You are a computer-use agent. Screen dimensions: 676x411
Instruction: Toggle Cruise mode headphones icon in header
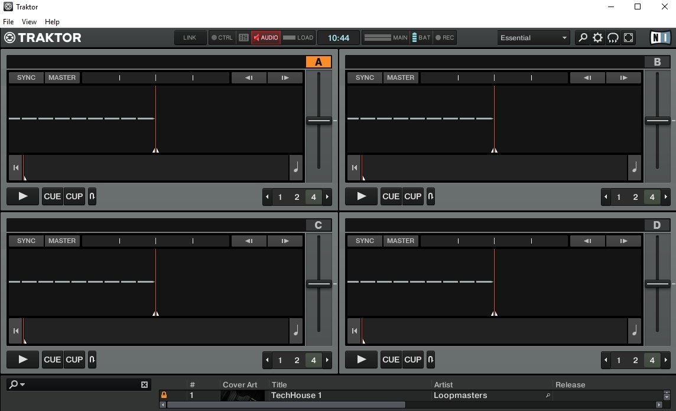pyautogui.click(x=613, y=37)
